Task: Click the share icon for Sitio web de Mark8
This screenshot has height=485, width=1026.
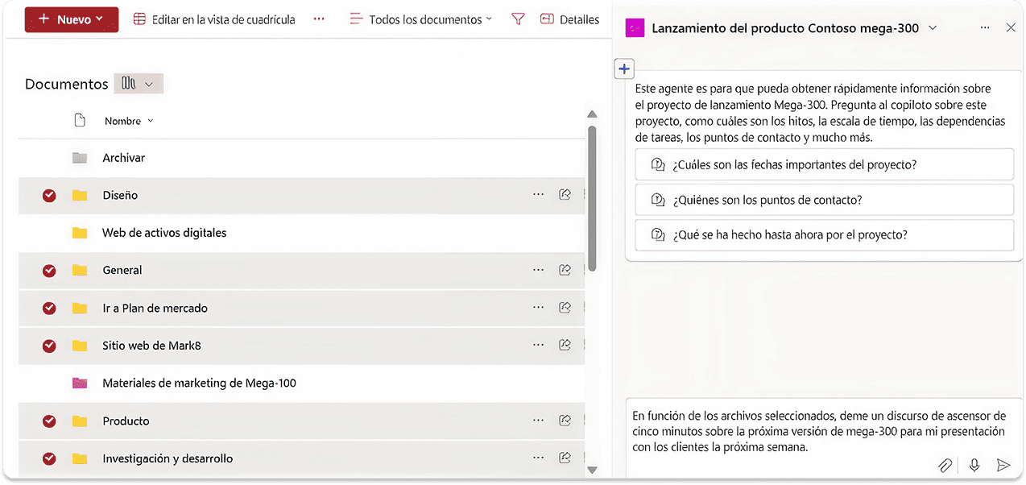Action: [565, 345]
